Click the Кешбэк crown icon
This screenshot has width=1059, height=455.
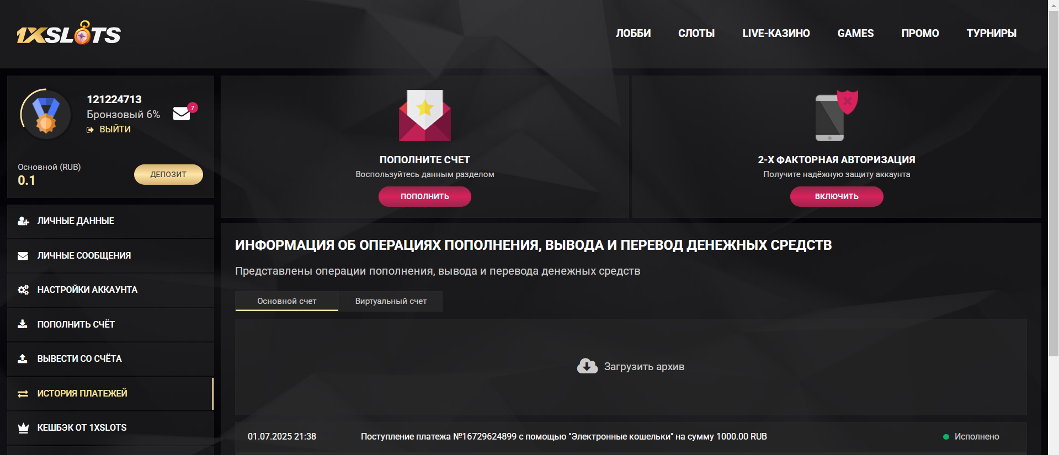[x=23, y=428]
